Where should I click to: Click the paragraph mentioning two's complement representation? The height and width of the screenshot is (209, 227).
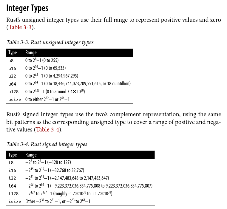(x=113, y=122)
